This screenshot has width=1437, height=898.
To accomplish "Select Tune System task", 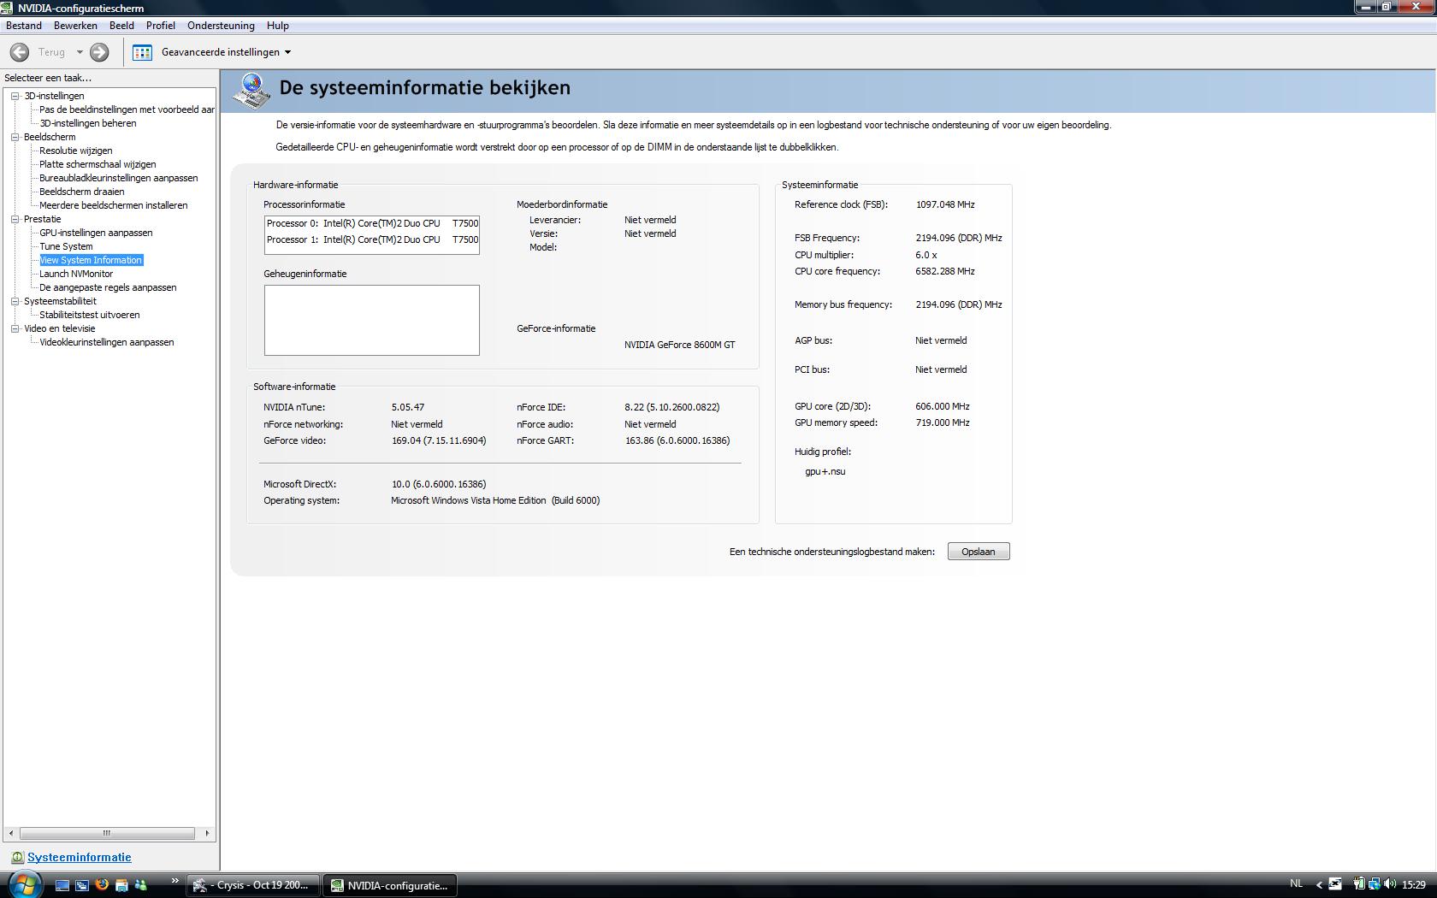I will [x=66, y=246].
